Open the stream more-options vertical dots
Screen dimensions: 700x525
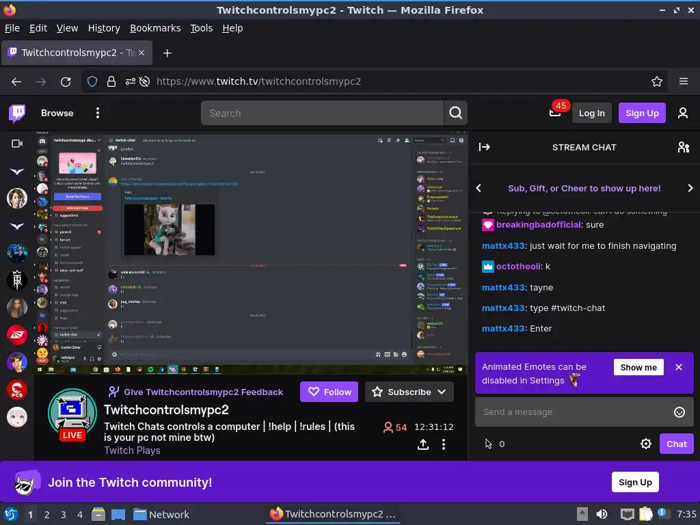point(443,444)
